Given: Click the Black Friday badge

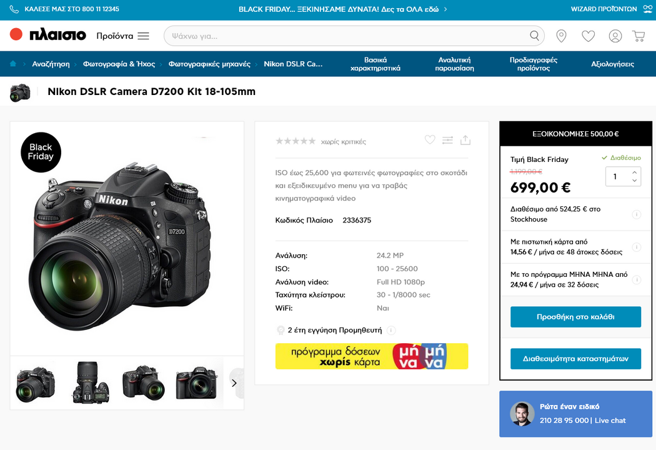Looking at the screenshot, I should point(41,152).
